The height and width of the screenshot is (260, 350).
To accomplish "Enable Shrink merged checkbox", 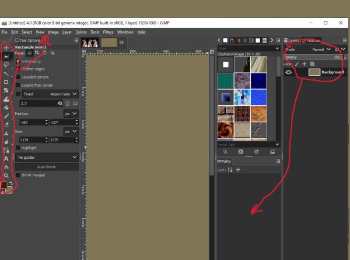I will tap(18, 175).
